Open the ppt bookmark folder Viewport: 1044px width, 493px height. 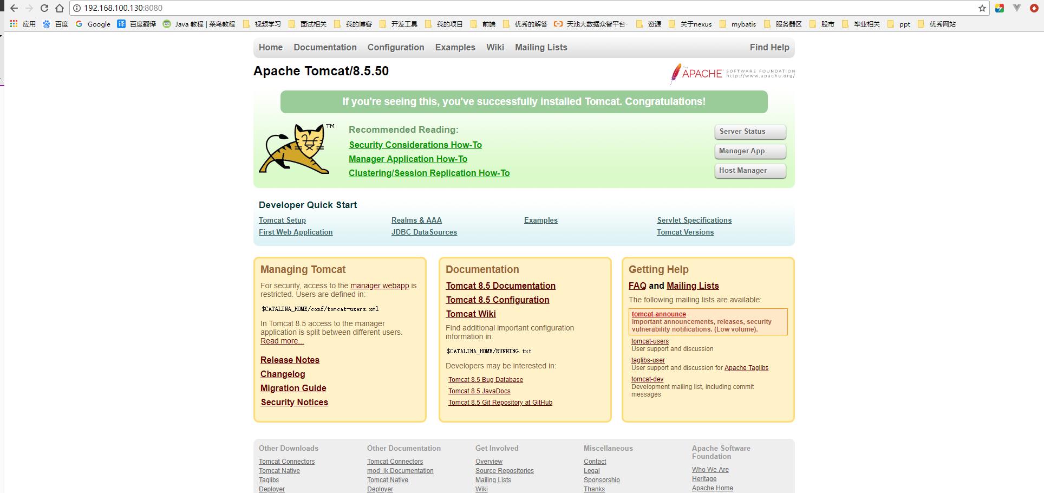point(899,24)
